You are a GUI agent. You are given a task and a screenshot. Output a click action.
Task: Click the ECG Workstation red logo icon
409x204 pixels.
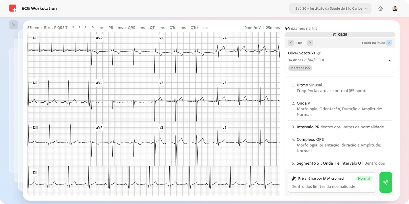[x=12, y=8]
